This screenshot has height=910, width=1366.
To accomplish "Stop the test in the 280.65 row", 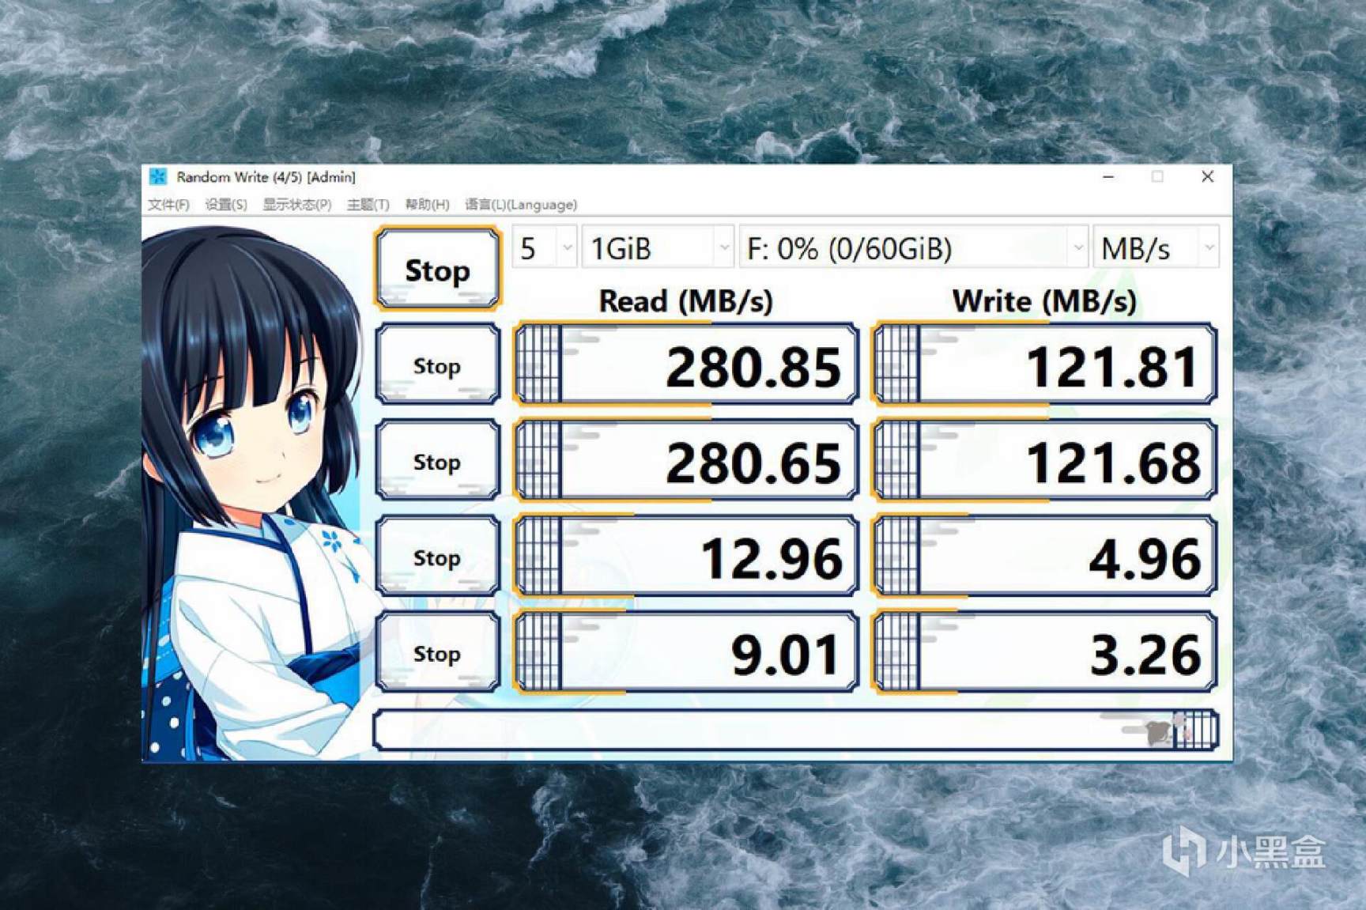I will [438, 460].
